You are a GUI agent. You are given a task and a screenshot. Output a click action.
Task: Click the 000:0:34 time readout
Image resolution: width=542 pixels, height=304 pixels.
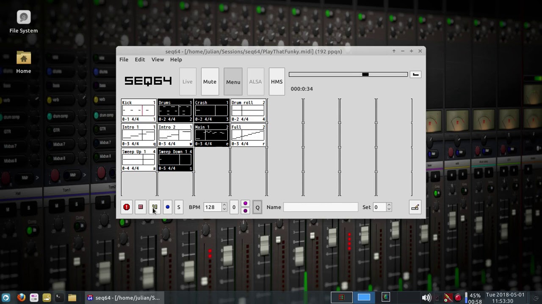301,89
